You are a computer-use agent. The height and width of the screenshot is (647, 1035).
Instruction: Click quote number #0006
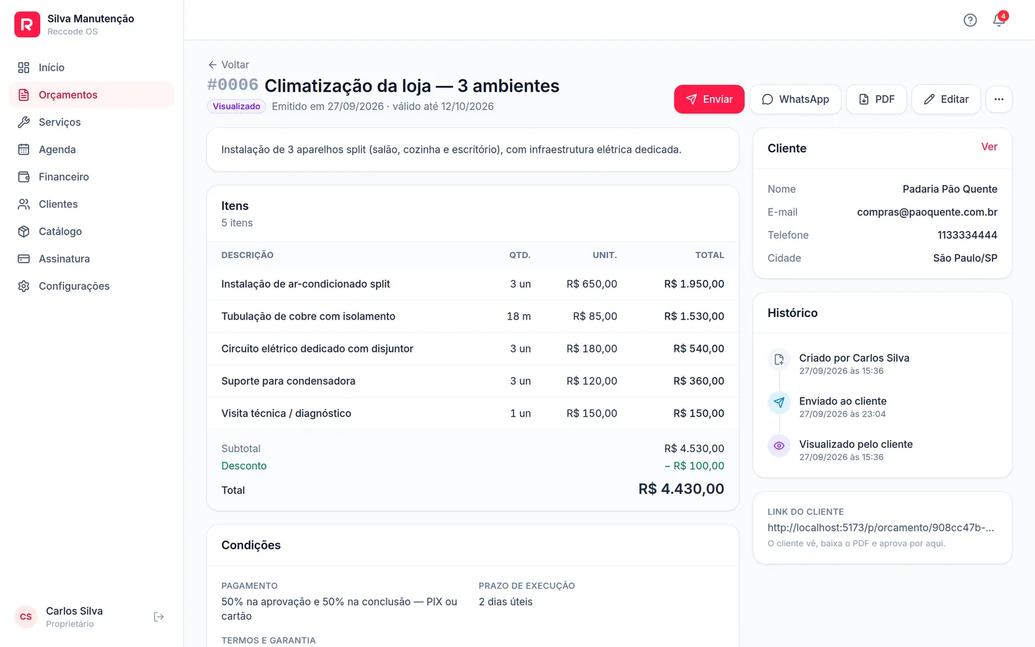[x=233, y=85]
